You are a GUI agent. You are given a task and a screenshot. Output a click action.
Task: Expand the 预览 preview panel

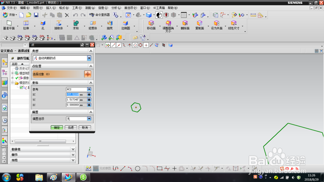(x=73, y=160)
